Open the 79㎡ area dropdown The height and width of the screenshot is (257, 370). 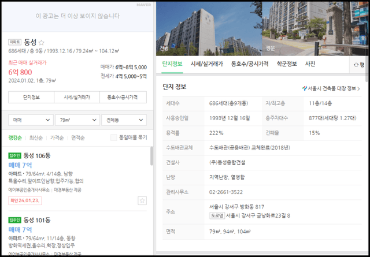[x=77, y=120]
